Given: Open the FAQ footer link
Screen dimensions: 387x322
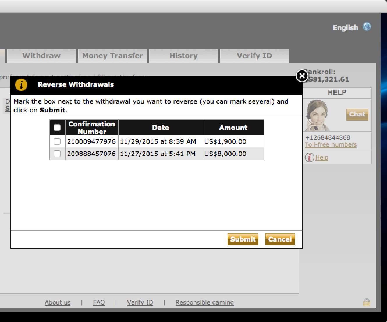Looking at the screenshot, I should point(99,302).
